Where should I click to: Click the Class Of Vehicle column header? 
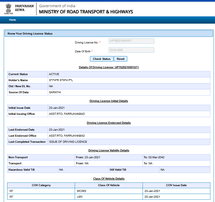pyautogui.click(x=109, y=185)
